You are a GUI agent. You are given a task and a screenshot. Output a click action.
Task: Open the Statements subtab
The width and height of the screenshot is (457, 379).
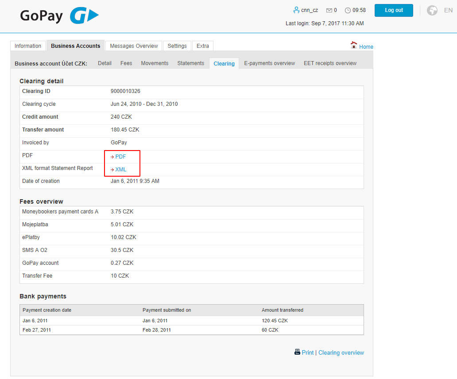click(190, 63)
